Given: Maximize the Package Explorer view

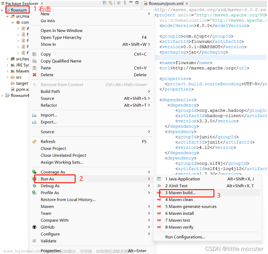Looking at the screenshot, I should 137,2.
